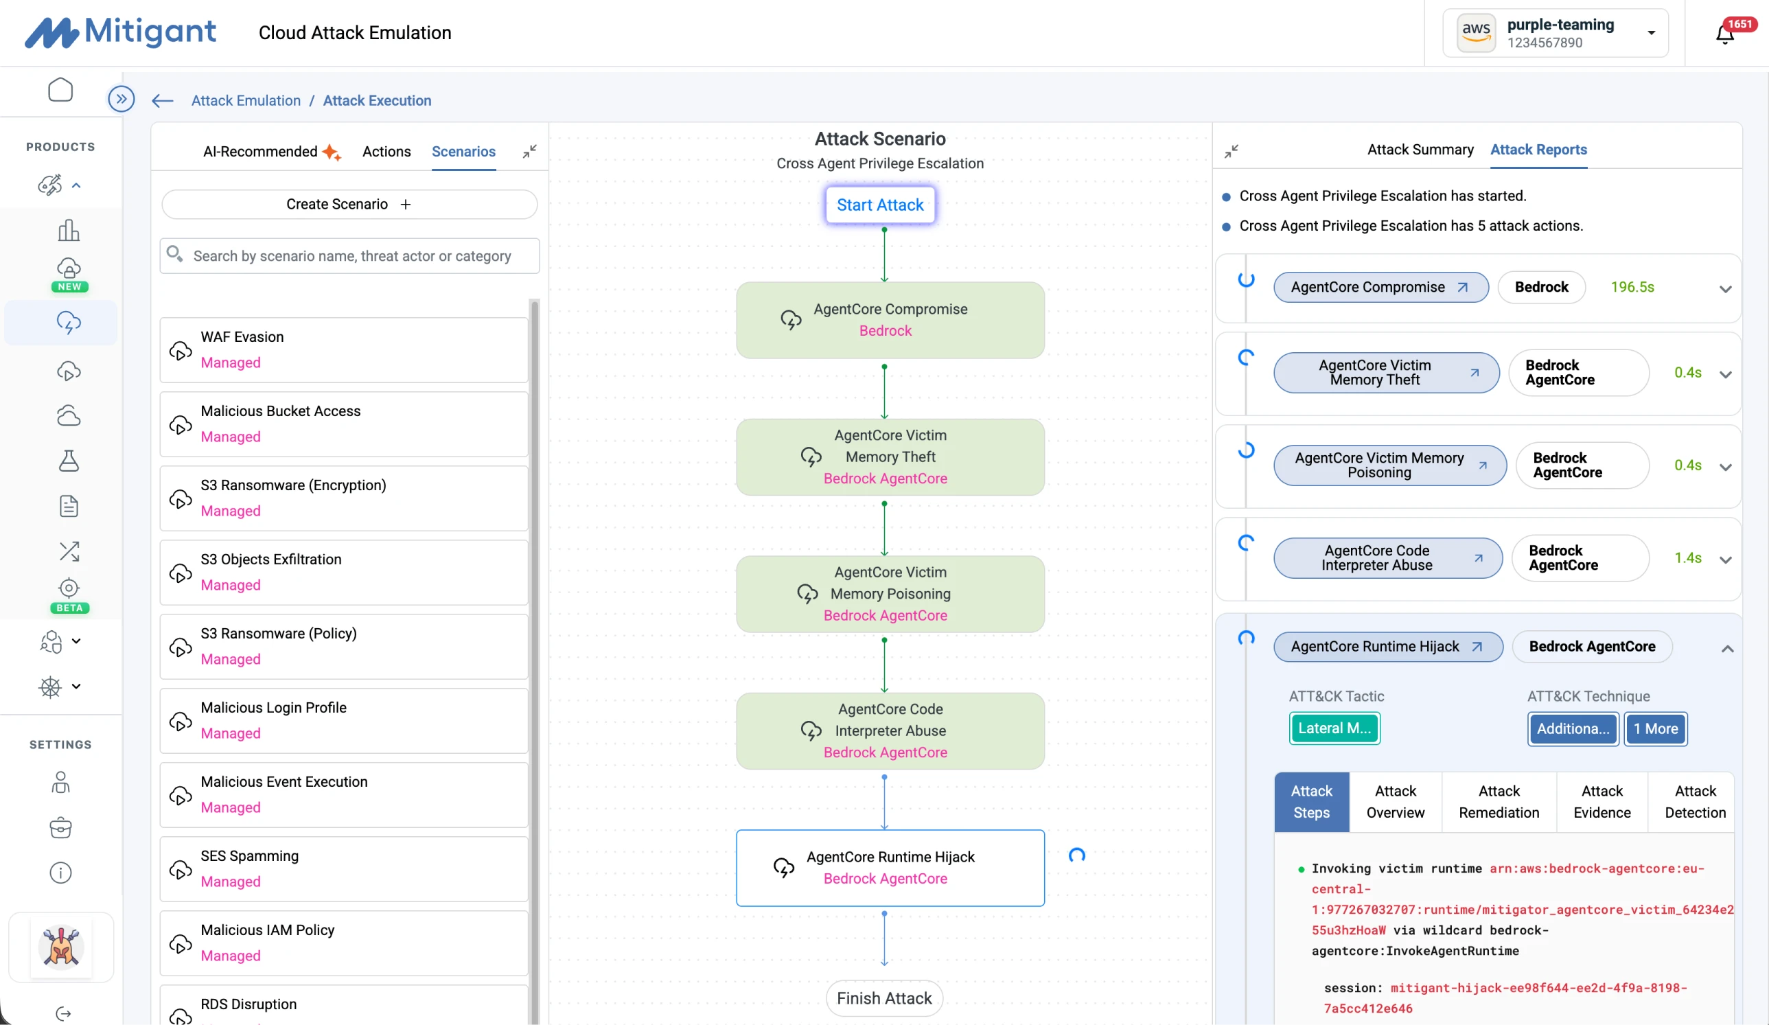Click the Finish Attack button
The height and width of the screenshot is (1025, 1769).
[x=883, y=998]
